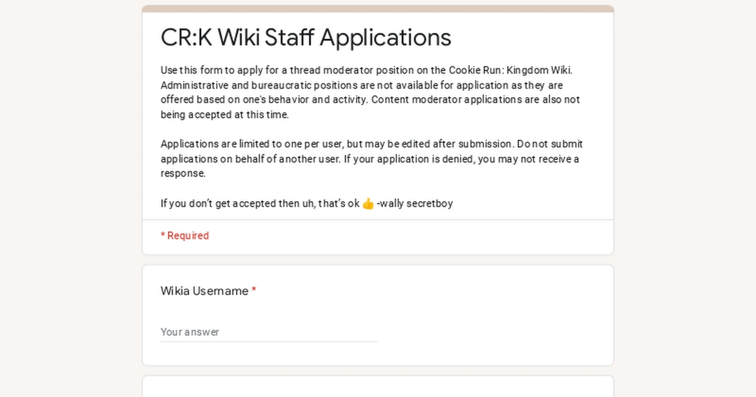Click the beige header banner at the top
756x397 pixels.
click(x=378, y=6)
